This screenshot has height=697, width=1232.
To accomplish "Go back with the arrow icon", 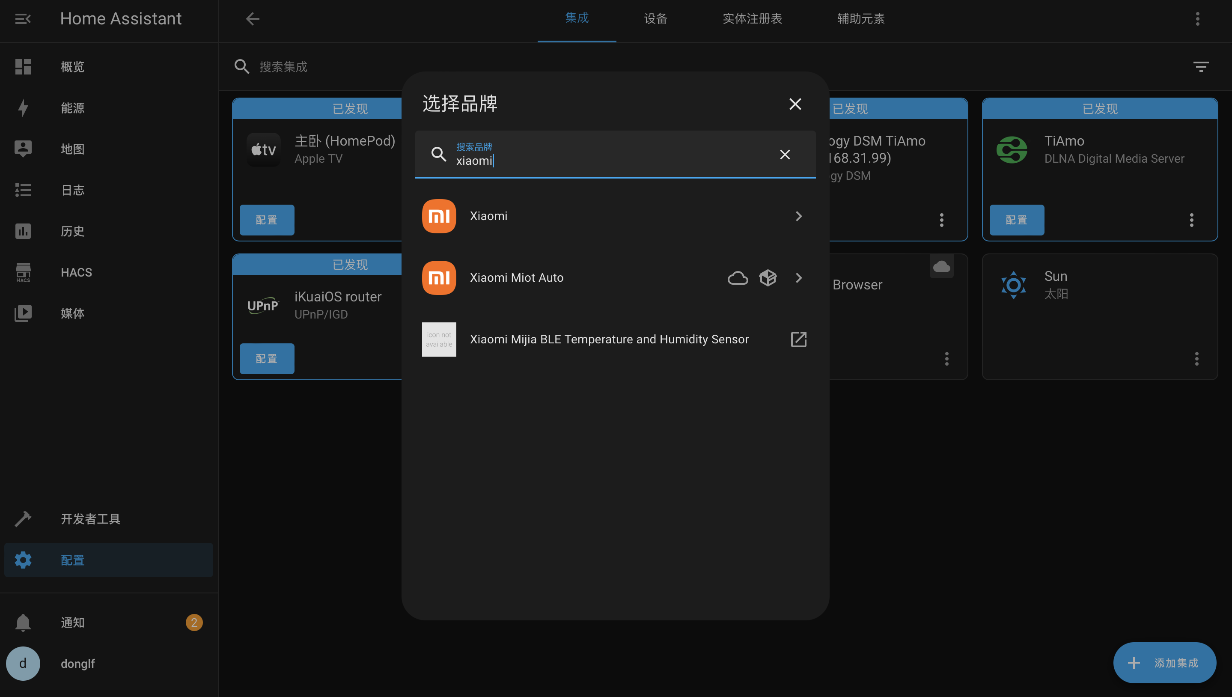I will (x=252, y=19).
